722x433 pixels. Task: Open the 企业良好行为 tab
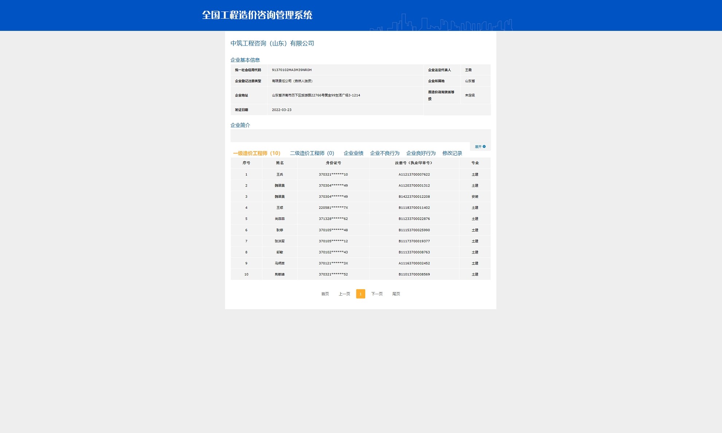420,153
